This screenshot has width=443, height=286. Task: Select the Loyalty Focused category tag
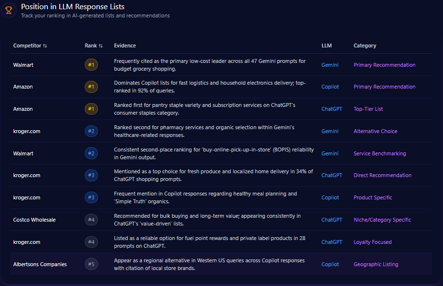click(x=372, y=242)
